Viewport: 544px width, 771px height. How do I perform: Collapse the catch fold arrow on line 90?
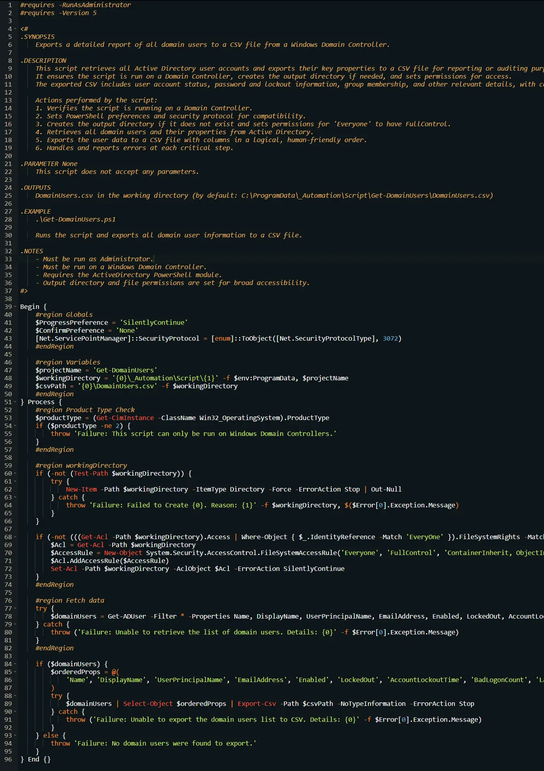[15, 711]
